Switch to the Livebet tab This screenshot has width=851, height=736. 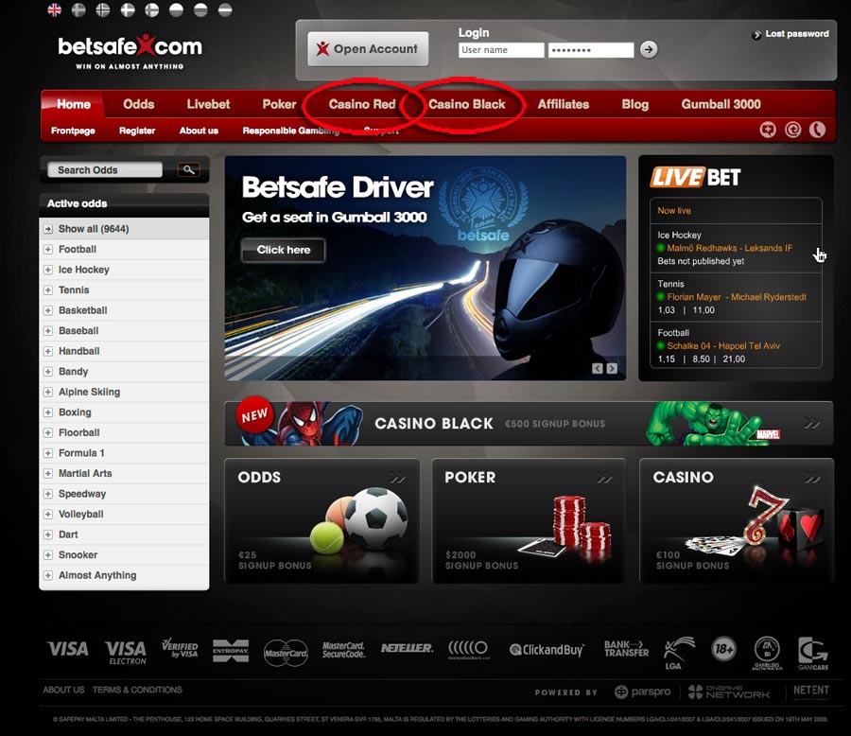click(x=208, y=104)
